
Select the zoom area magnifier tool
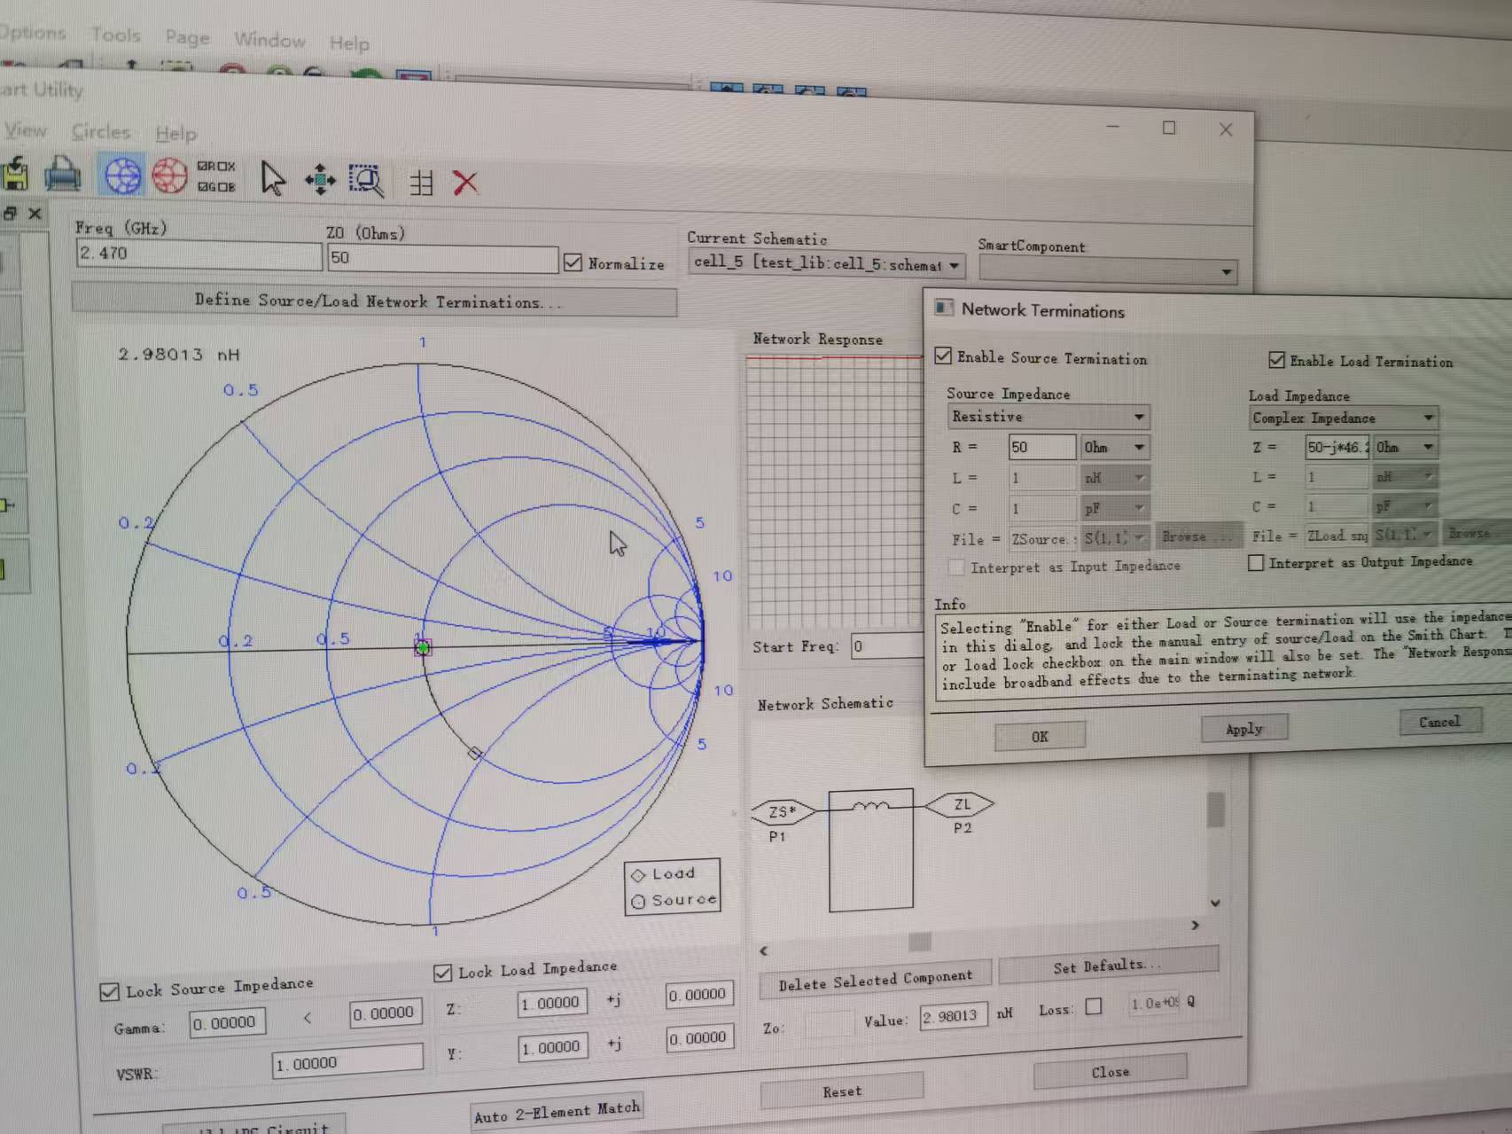click(366, 181)
